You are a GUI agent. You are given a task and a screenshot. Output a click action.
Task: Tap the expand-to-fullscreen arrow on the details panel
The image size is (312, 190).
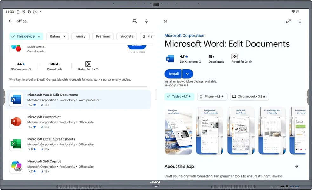pos(288,21)
